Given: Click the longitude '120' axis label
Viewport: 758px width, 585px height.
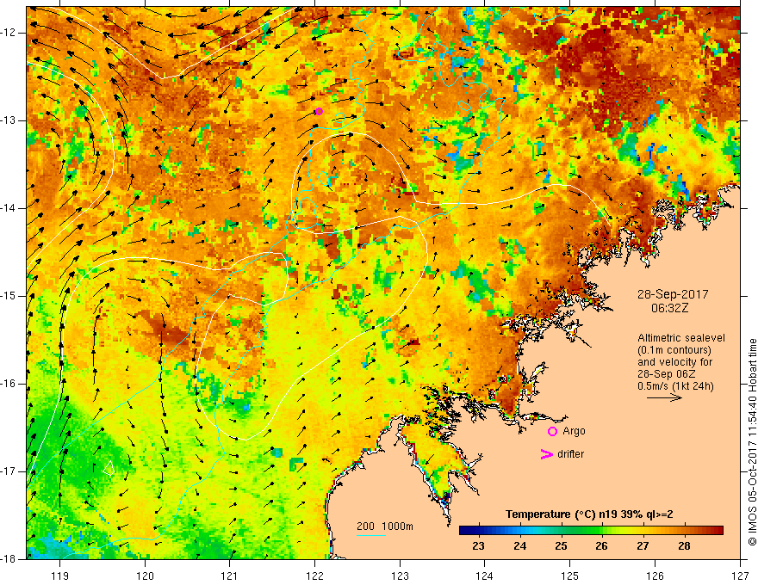Looking at the screenshot, I should tap(145, 576).
